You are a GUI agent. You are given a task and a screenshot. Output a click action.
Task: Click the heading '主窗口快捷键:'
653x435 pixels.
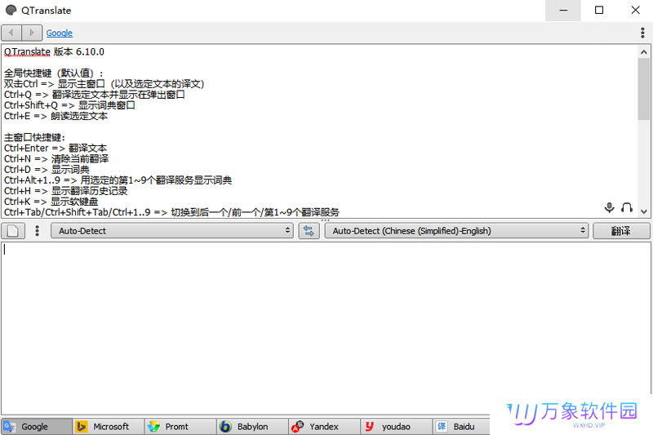34,137
